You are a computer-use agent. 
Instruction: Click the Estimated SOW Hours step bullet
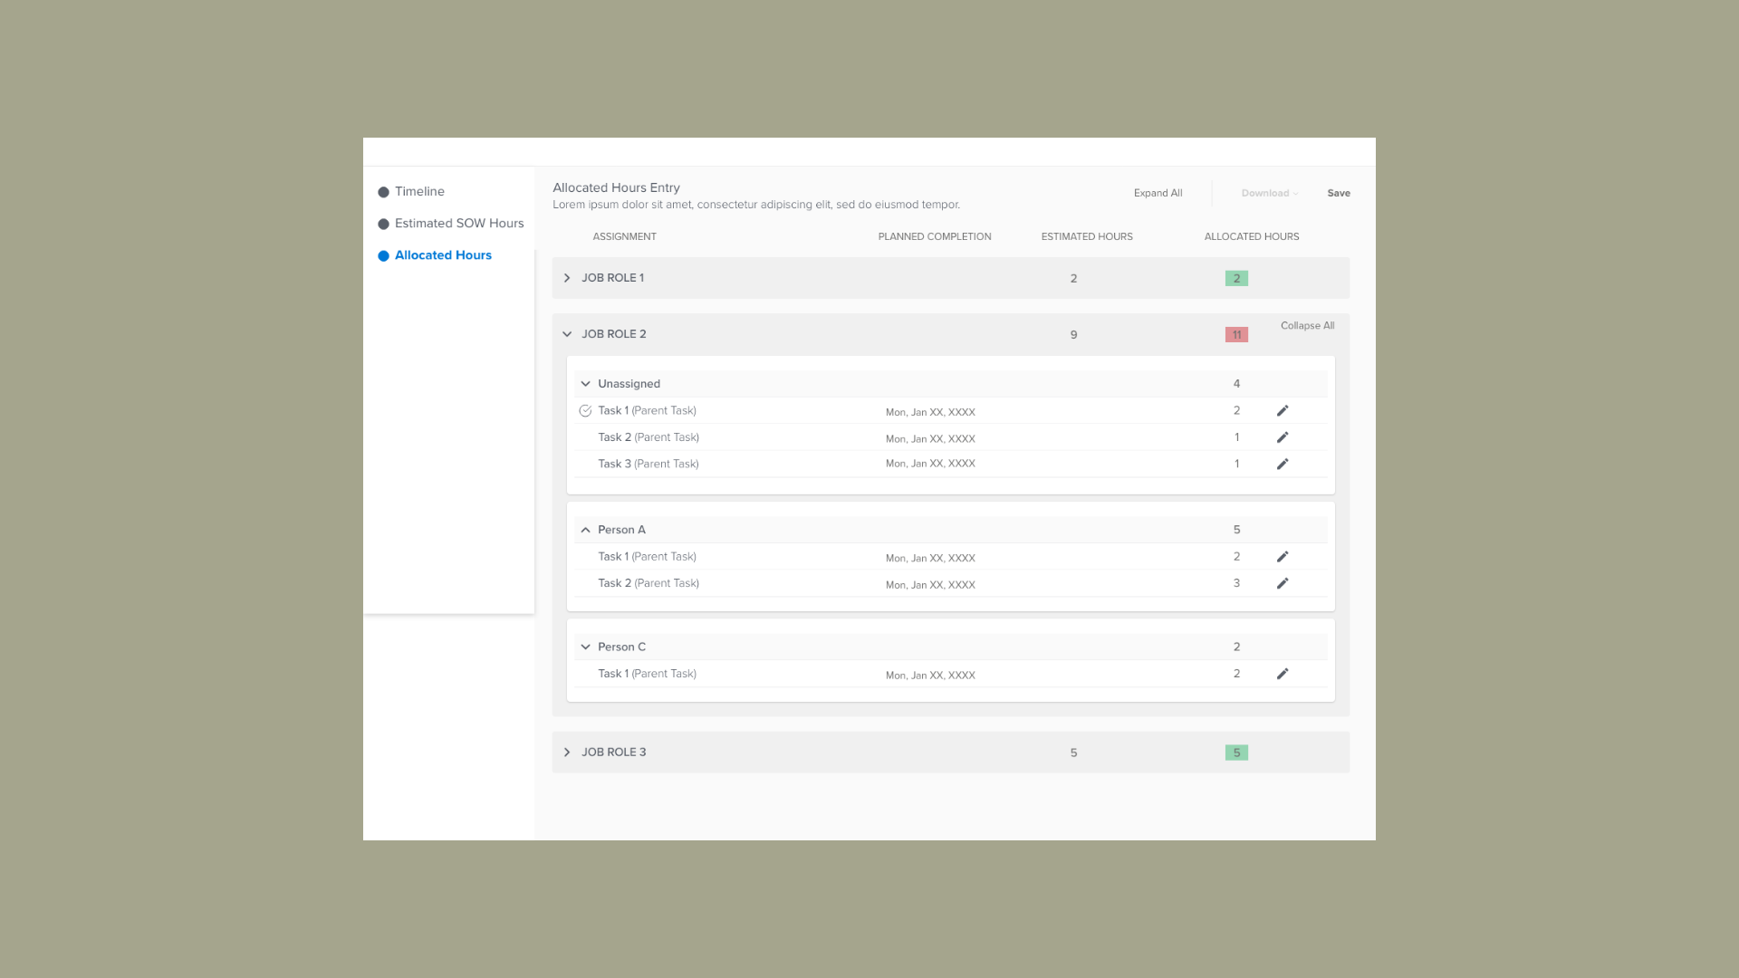[384, 224]
